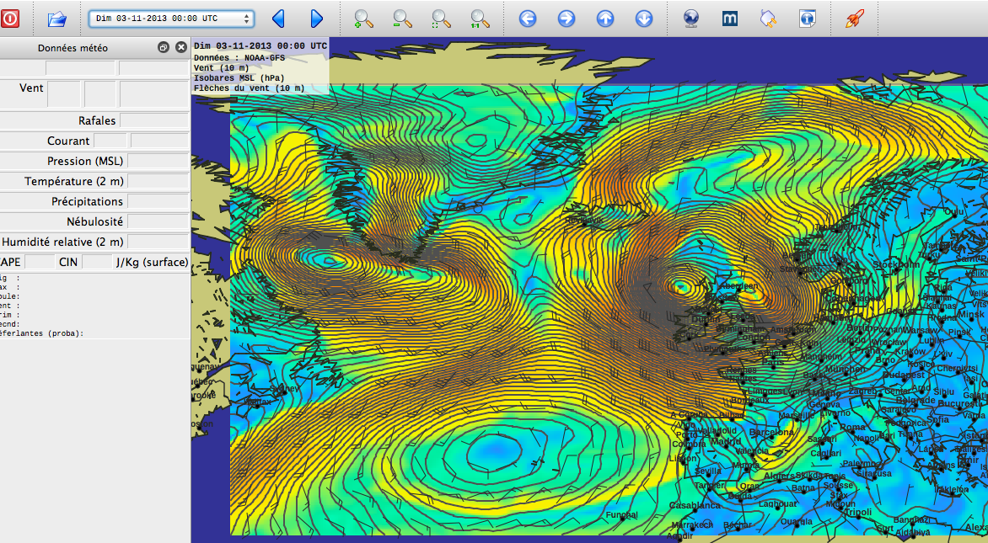
Task: Zoom out with the minus magnifier
Action: point(402,19)
